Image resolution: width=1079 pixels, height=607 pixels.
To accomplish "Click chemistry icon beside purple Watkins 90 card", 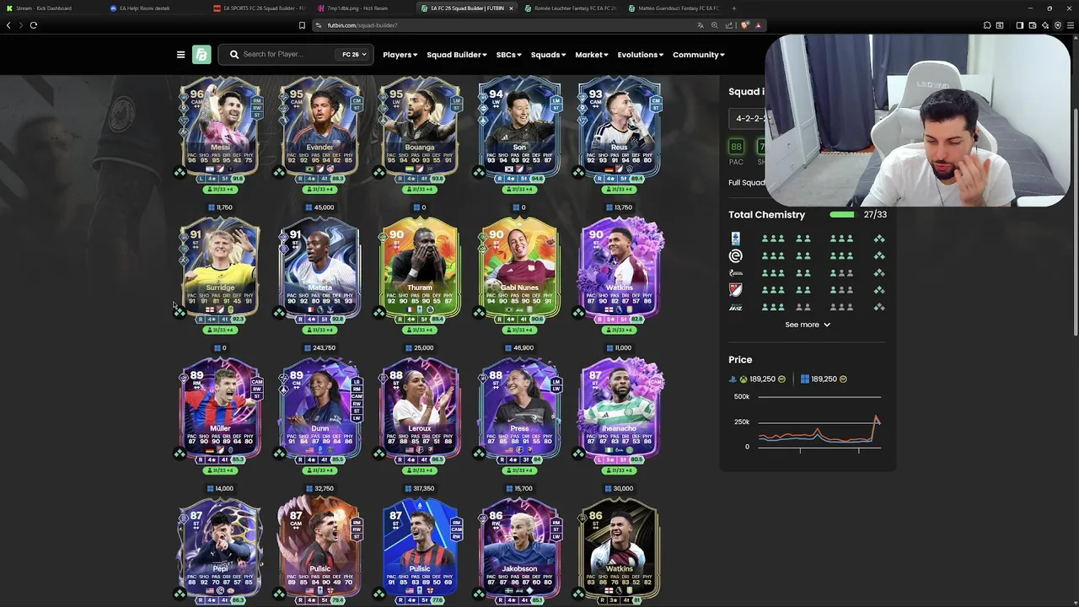I will click(578, 313).
